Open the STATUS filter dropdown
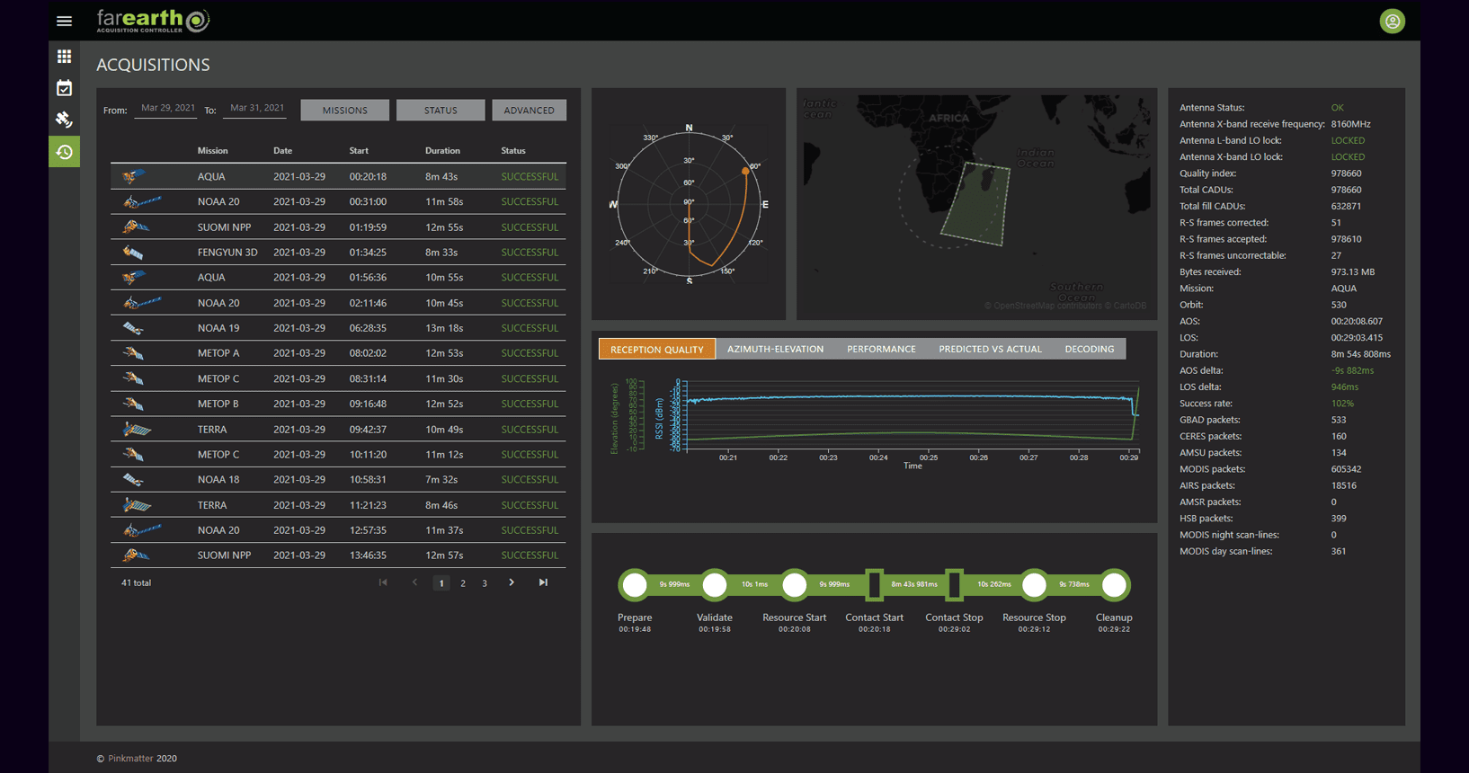Viewport: 1469px width, 773px height. (x=441, y=110)
